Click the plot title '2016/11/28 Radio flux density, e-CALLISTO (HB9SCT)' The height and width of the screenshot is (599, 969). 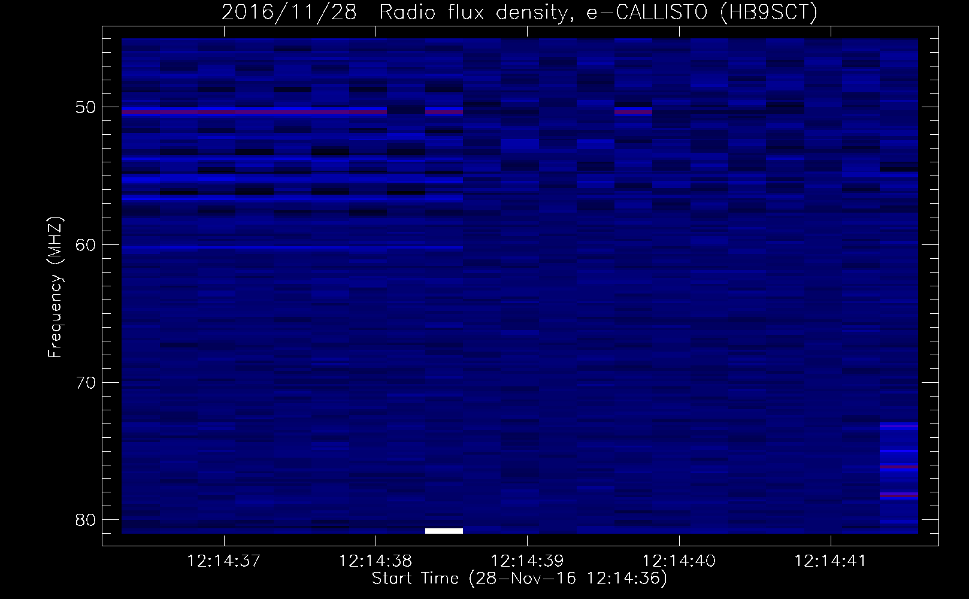click(519, 13)
